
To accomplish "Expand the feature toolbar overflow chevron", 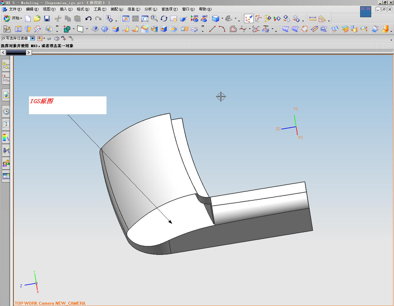I will click(x=57, y=26).
